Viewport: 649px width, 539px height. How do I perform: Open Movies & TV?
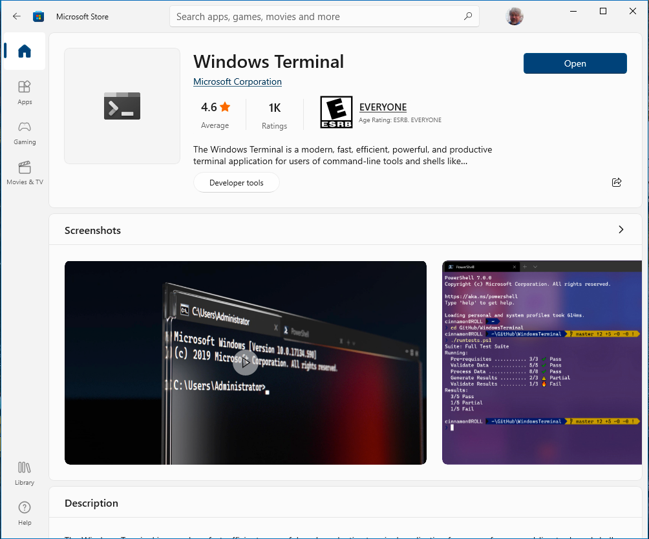(24, 172)
